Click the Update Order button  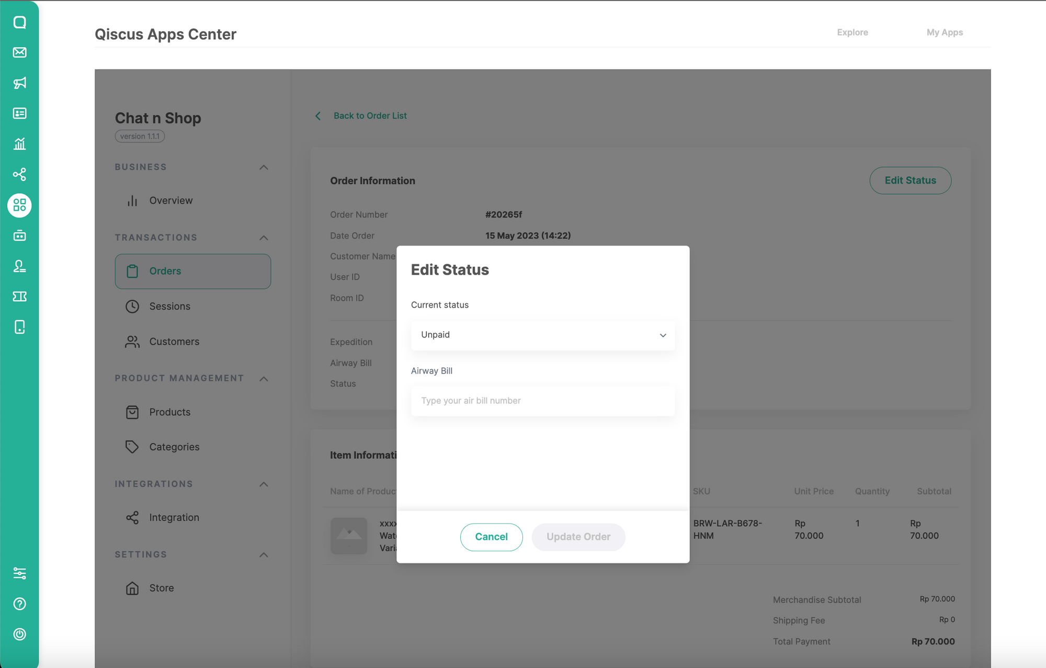pyautogui.click(x=578, y=537)
